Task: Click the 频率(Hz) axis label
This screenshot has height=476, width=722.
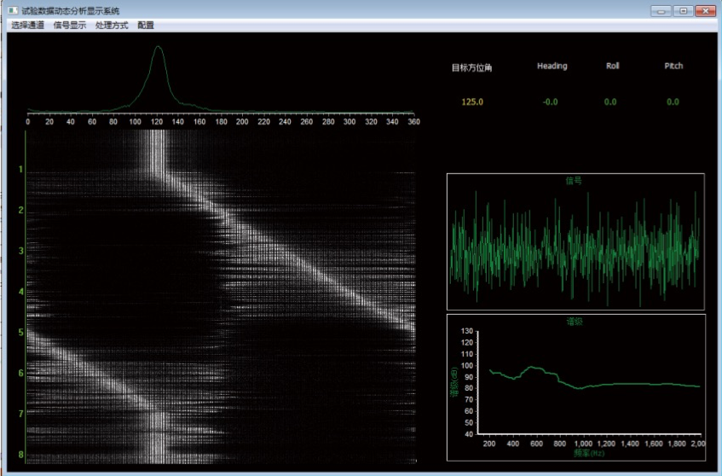Action: click(589, 453)
